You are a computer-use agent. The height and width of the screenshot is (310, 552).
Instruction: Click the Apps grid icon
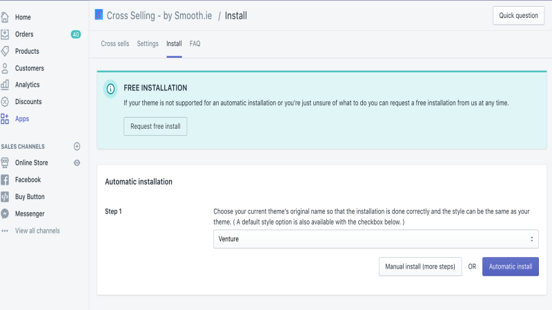coord(5,118)
